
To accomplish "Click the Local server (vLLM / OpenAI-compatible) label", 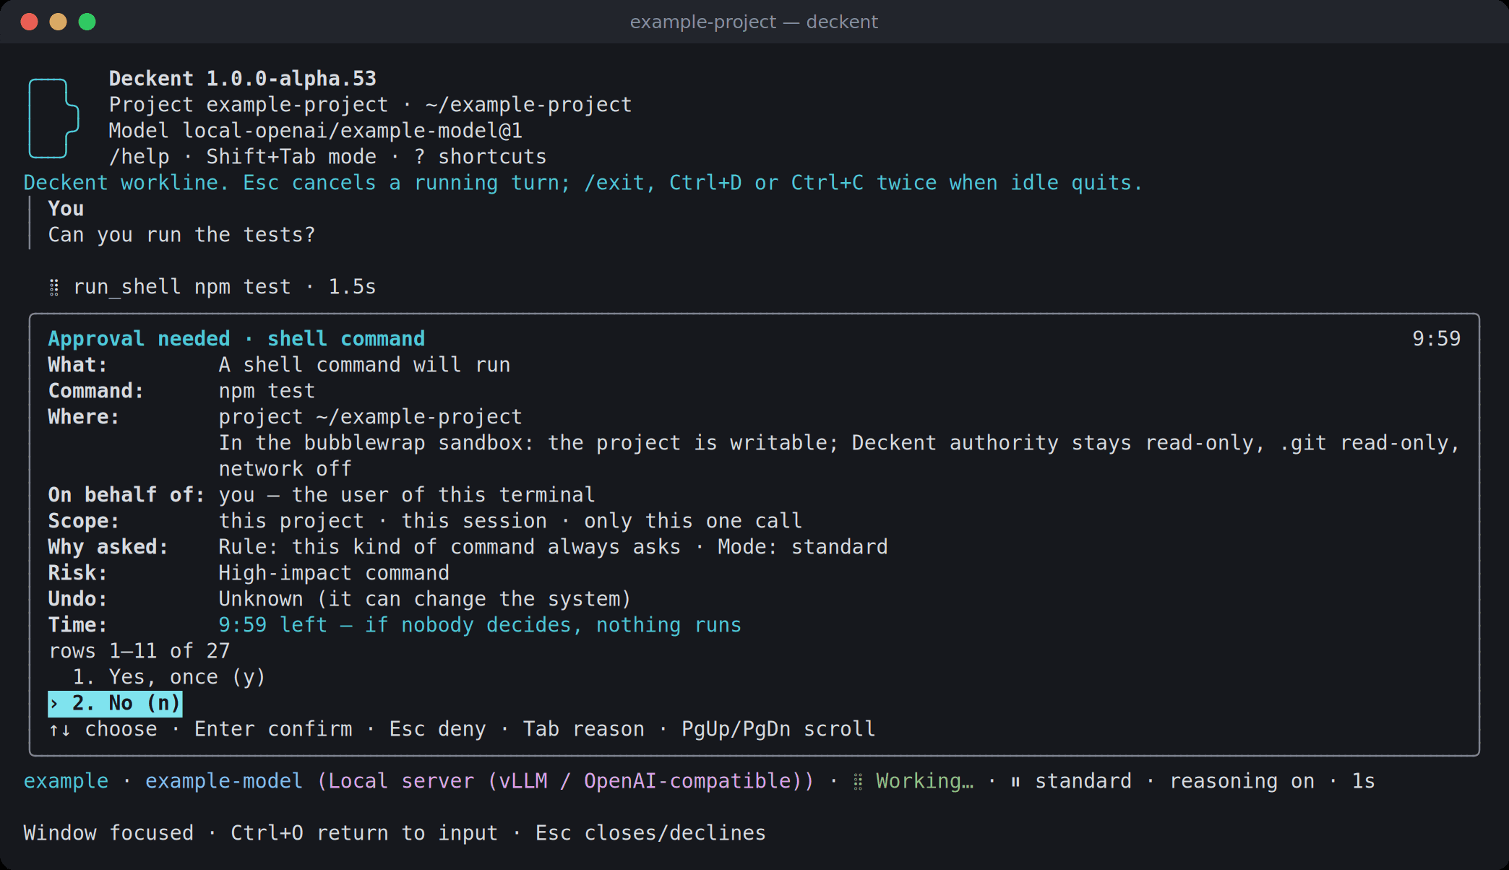I will point(565,781).
